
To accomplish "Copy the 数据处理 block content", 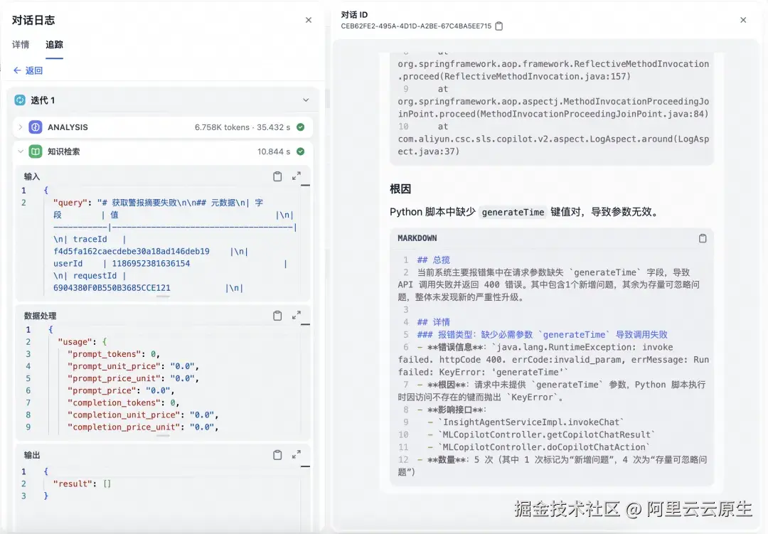I will point(277,314).
